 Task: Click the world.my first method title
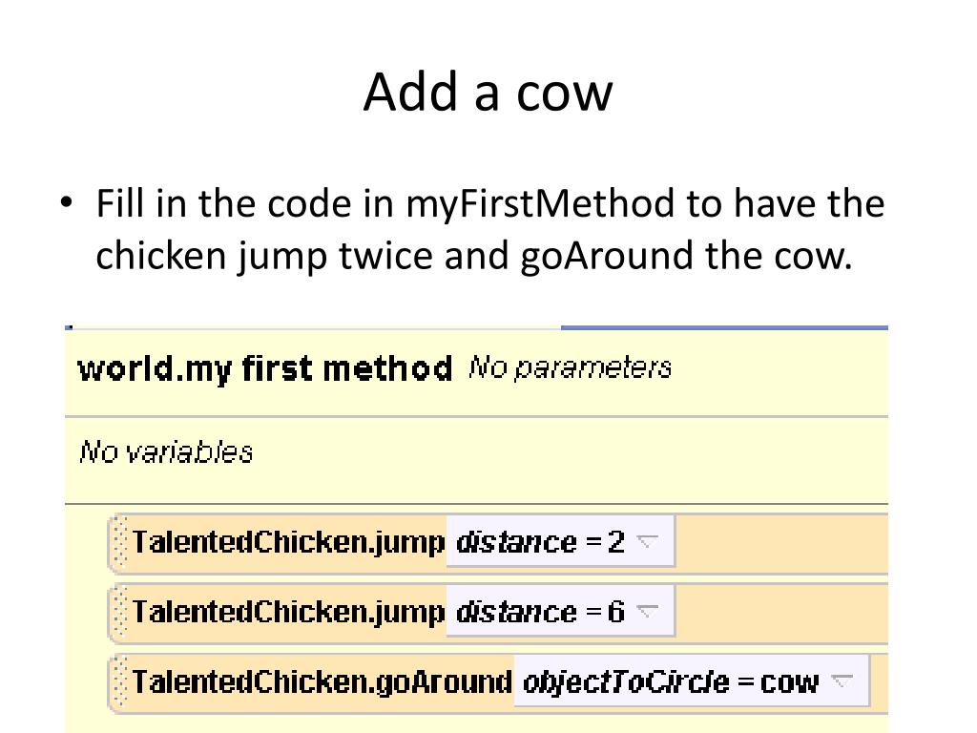265,368
